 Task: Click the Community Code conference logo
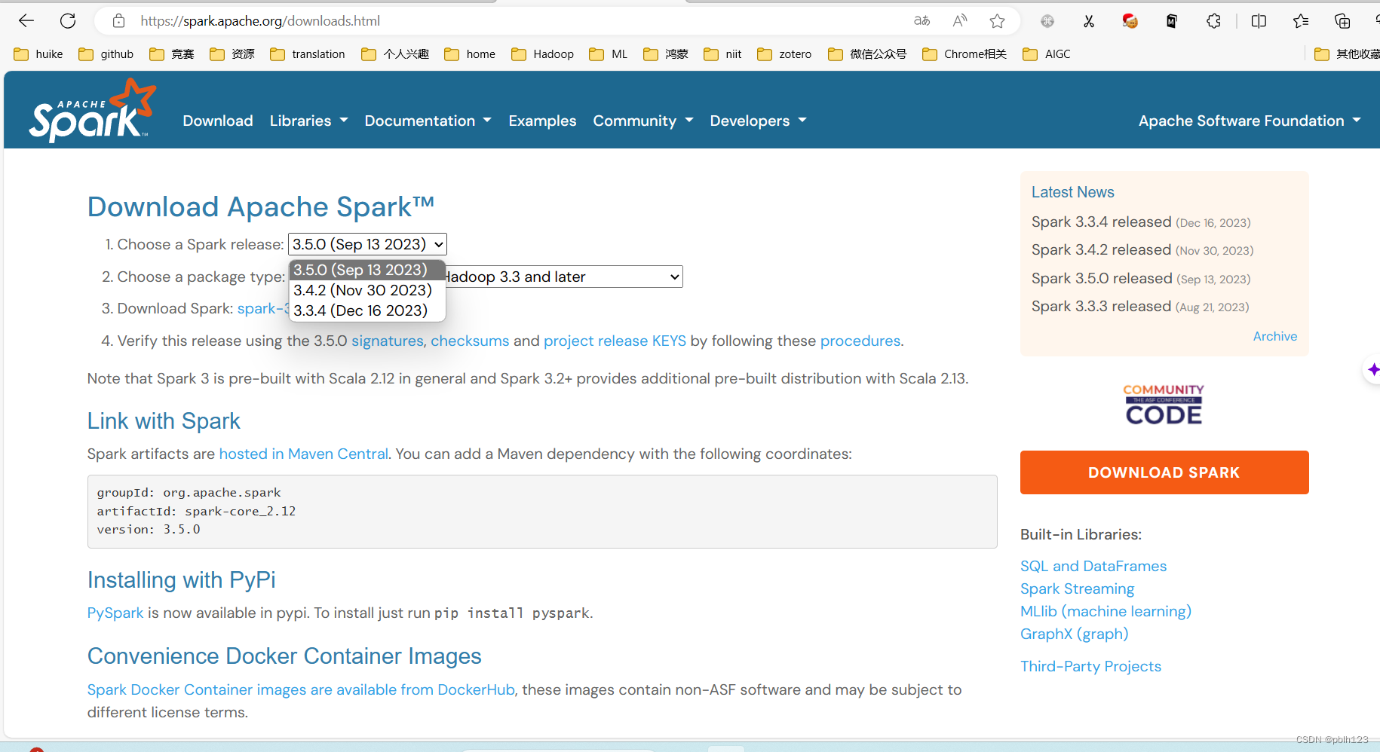(1164, 405)
